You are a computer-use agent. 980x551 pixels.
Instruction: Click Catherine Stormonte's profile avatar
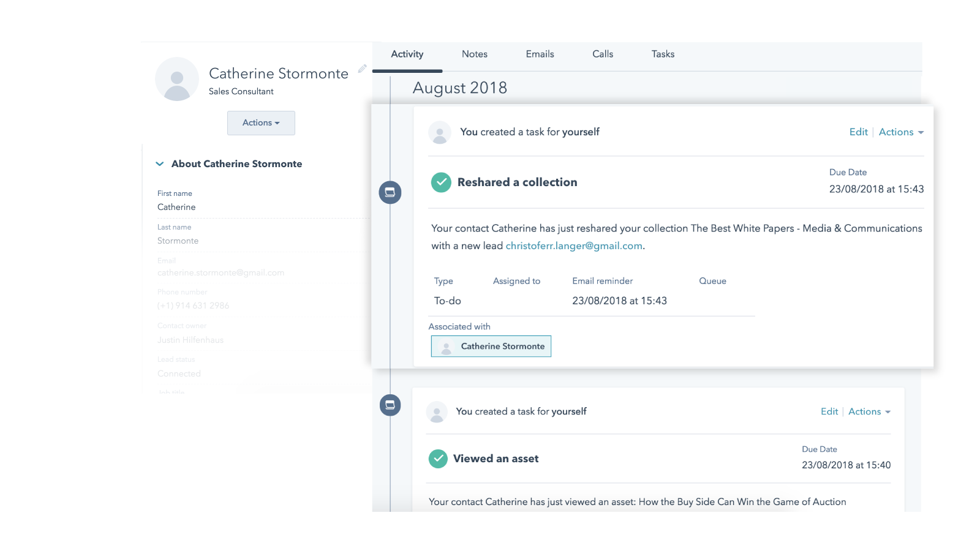pos(177,79)
